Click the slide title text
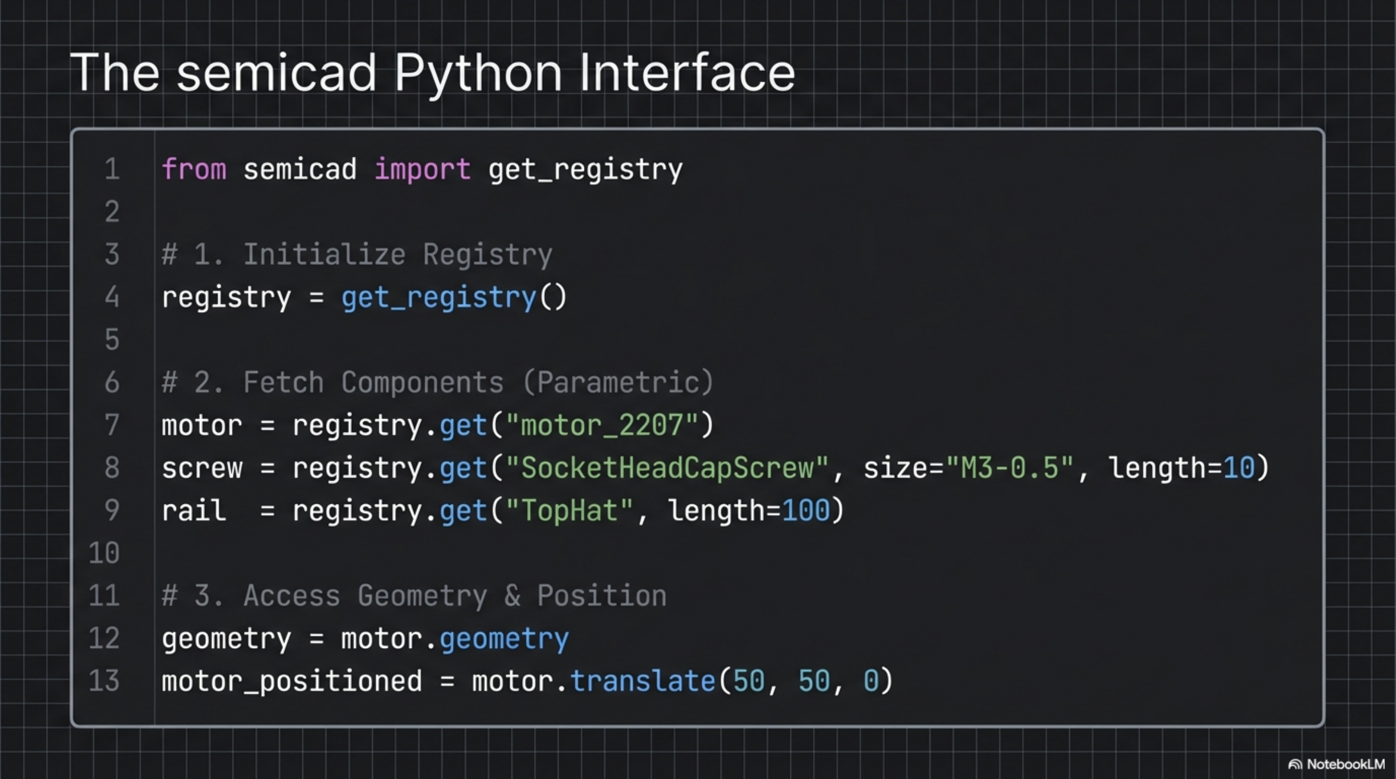1396x779 pixels. pos(433,72)
